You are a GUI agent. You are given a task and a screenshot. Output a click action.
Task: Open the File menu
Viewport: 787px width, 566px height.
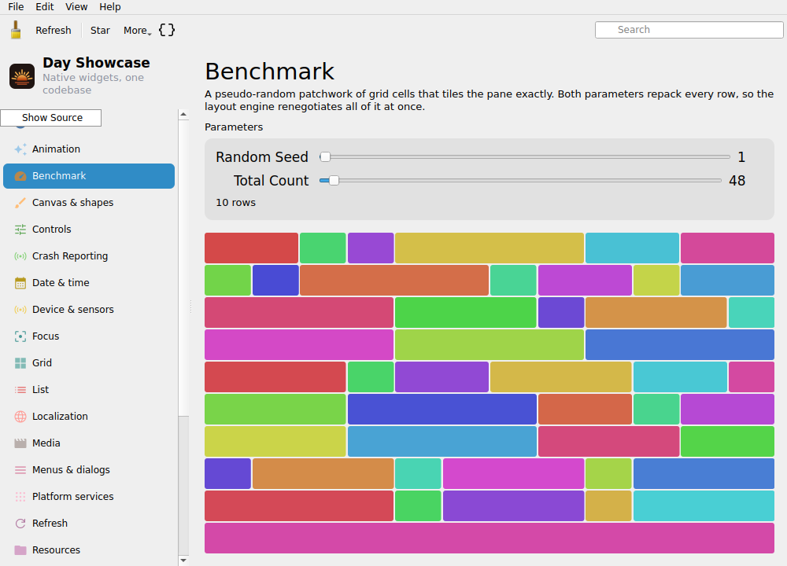(x=16, y=7)
